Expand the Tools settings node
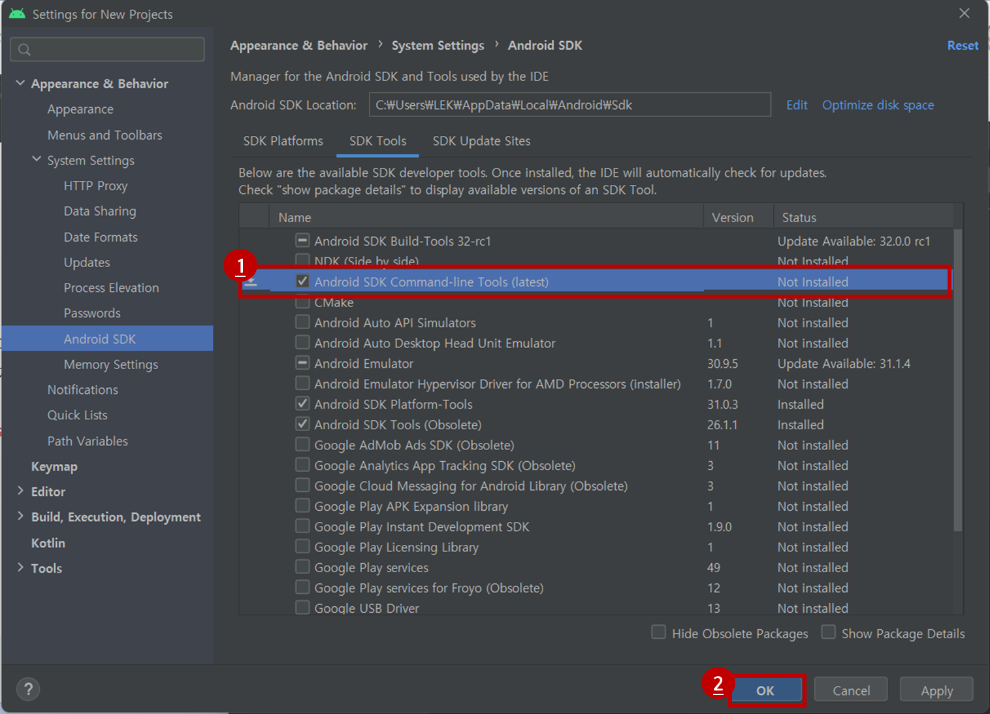Viewport: 990px width, 714px height. pyautogui.click(x=20, y=568)
